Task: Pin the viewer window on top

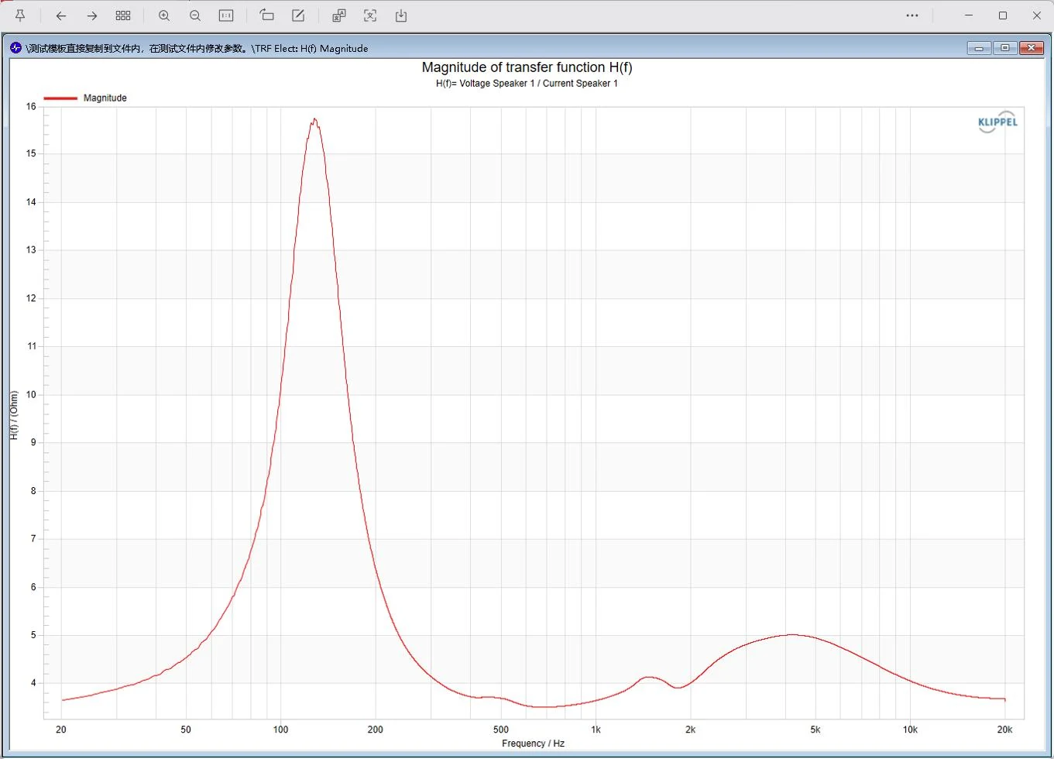Action: point(20,15)
